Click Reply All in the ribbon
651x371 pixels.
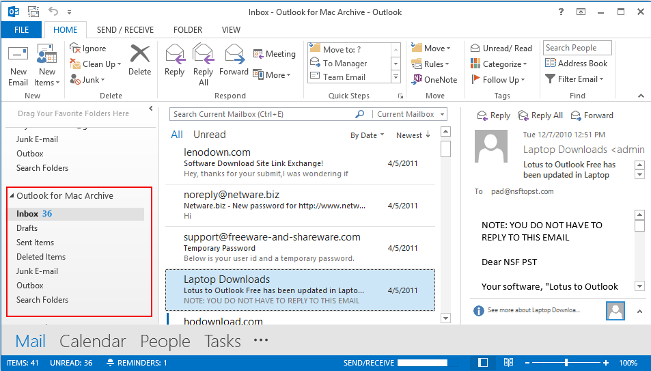tap(203, 66)
